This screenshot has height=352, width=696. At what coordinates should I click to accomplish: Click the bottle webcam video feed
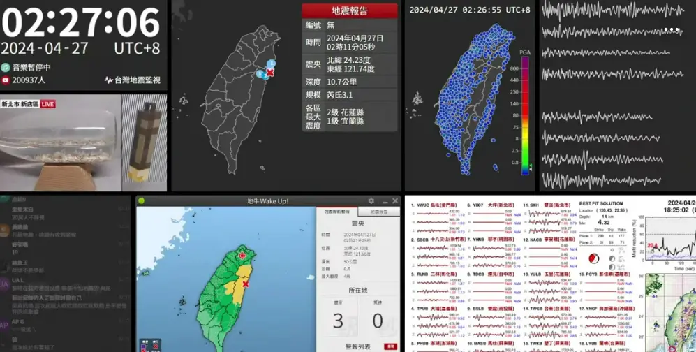(x=61, y=143)
